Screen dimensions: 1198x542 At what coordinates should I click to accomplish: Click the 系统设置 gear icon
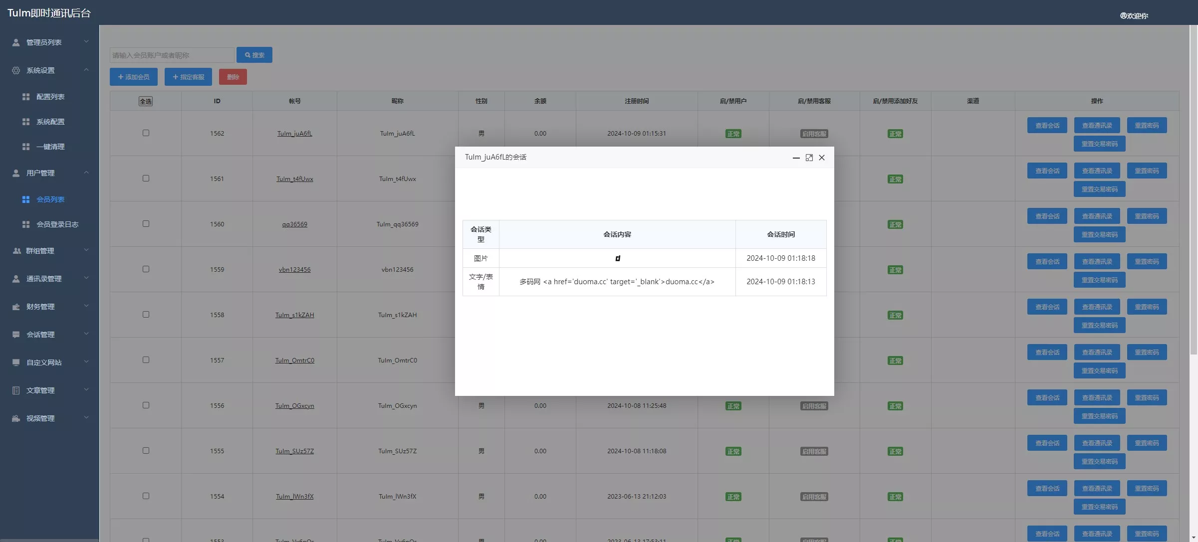pyautogui.click(x=16, y=70)
